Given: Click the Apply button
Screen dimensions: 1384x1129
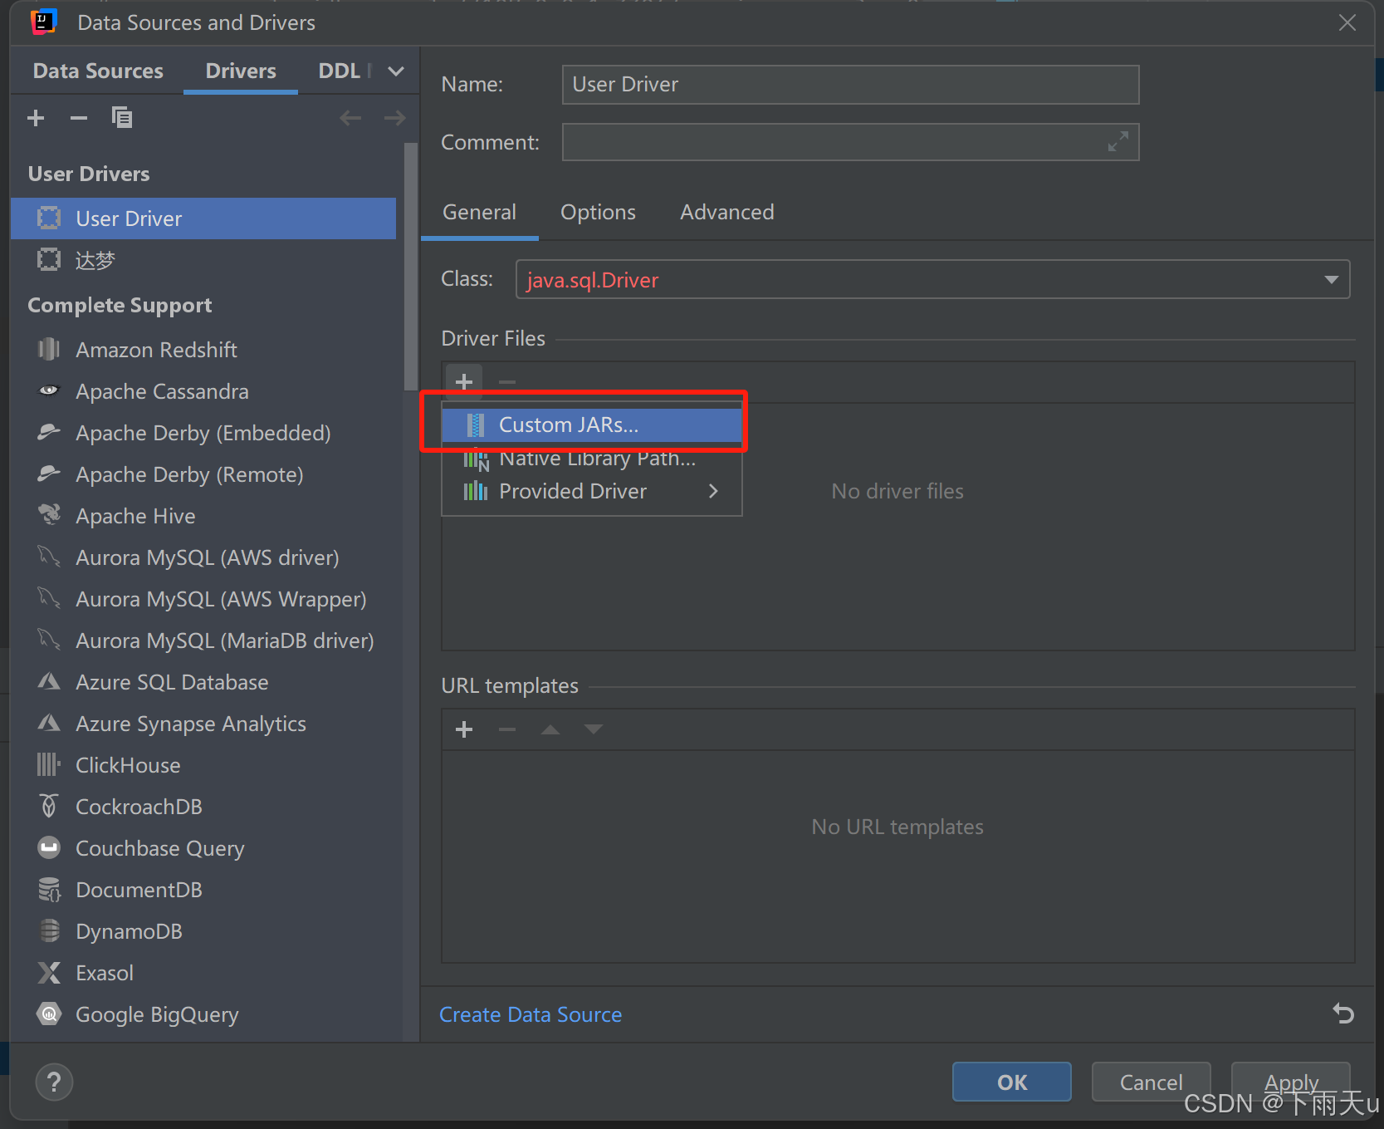Looking at the screenshot, I should [x=1291, y=1082].
